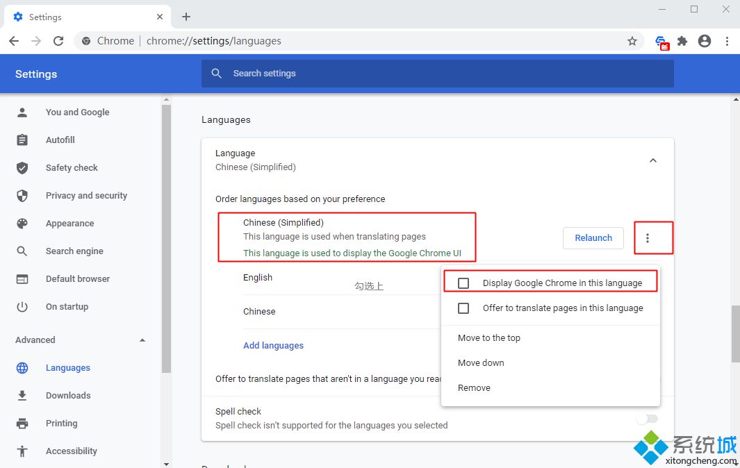Click the Languages globe icon
This screenshot has height=468, width=740.
22,367
